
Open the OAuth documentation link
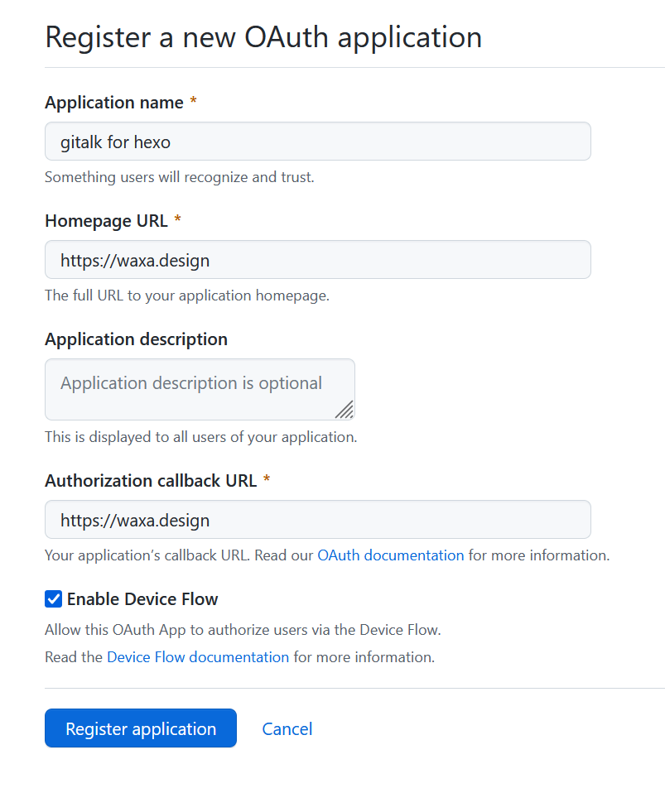[390, 555]
